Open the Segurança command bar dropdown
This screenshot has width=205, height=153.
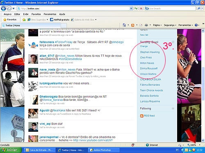170,25
